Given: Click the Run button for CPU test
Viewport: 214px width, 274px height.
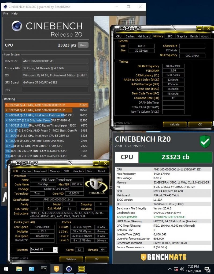Looking at the screenshot, I should pyautogui.click(x=83, y=45).
